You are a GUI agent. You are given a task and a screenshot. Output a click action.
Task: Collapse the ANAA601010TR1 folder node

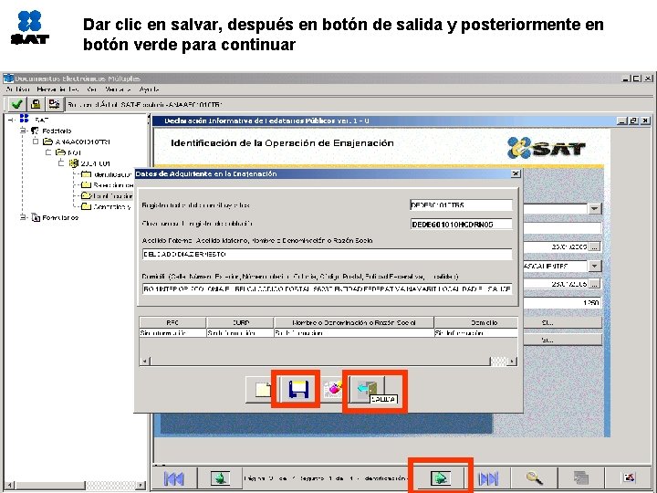pyautogui.click(x=36, y=142)
